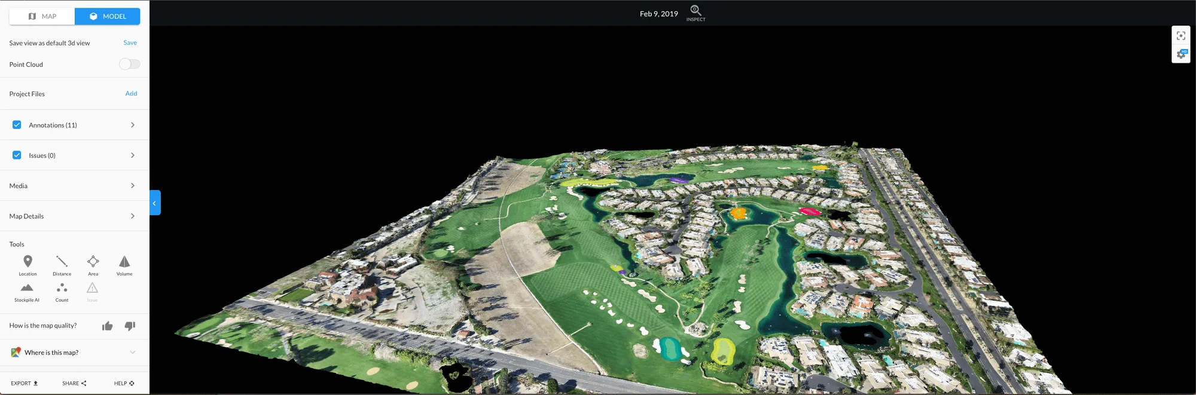Click the Google Maps pin icon

point(16,353)
